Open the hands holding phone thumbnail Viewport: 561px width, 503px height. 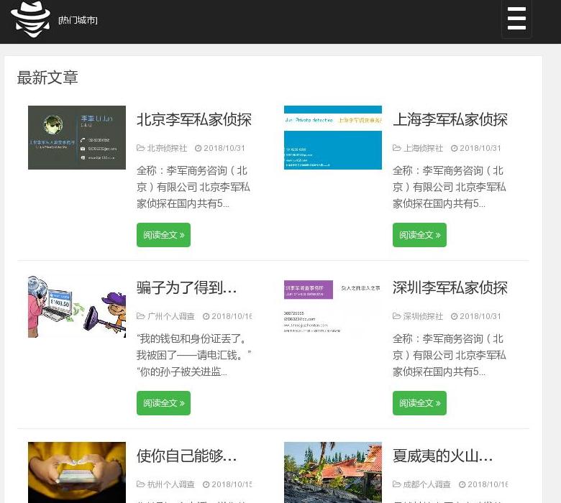point(77,472)
